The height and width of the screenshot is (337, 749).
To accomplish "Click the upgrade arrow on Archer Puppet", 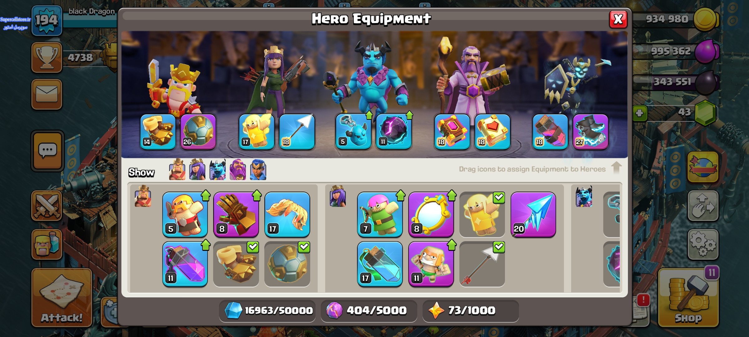I will pos(401,195).
